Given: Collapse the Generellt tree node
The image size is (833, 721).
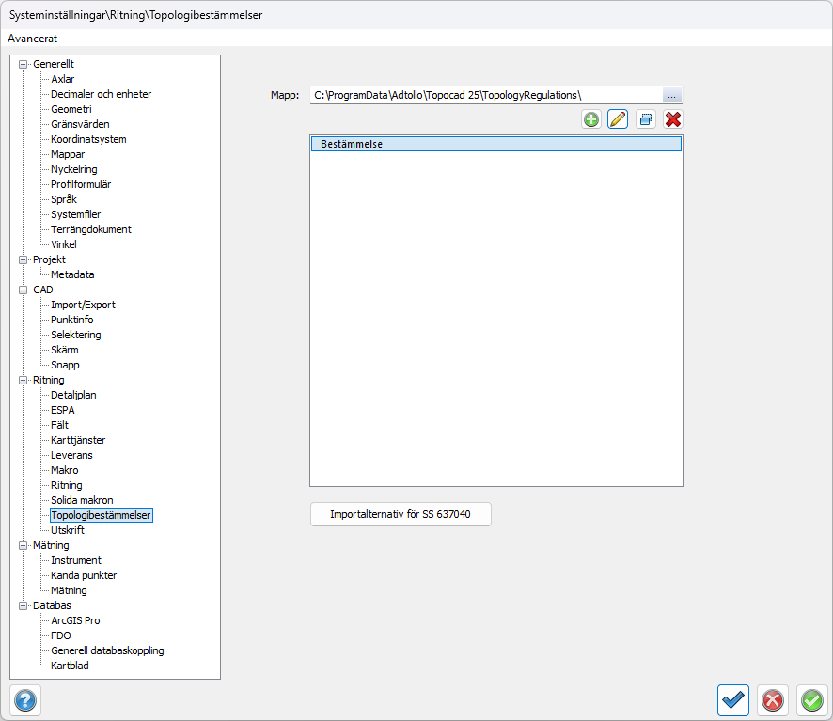Looking at the screenshot, I should coord(24,64).
